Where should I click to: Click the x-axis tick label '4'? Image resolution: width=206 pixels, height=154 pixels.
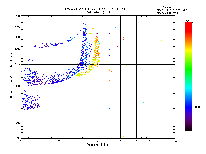click(98, 141)
